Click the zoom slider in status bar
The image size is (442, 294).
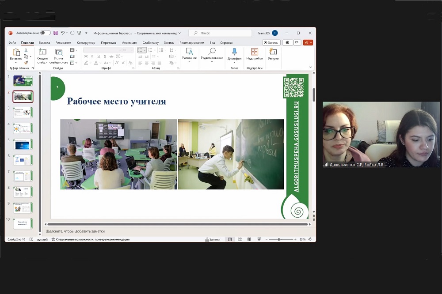280,239
